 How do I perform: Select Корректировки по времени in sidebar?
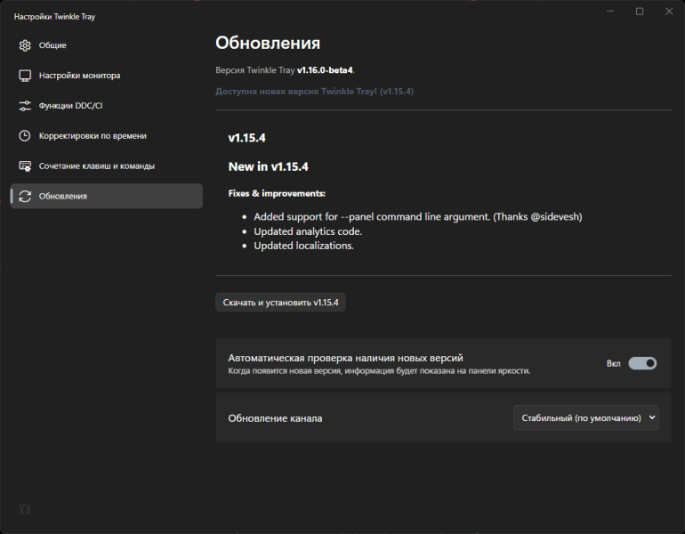106,136
